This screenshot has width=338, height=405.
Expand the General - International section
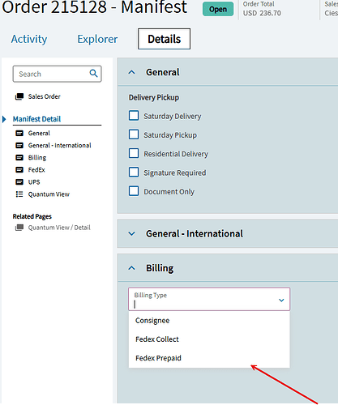pyautogui.click(x=131, y=233)
